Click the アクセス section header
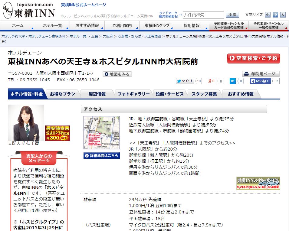 [174, 109]
